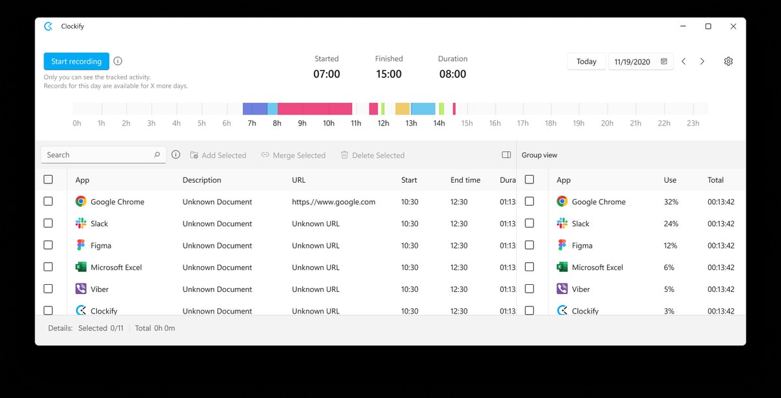This screenshot has height=398, width=781.
Task: Select the purple-blue timeline block at 7h
Action: point(255,109)
